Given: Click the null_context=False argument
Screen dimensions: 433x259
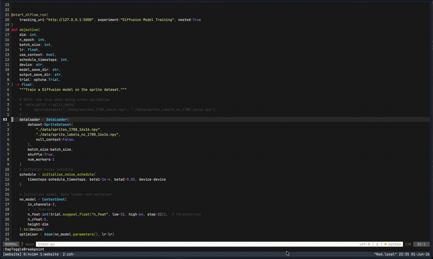Looking at the screenshot, I should [55, 140].
